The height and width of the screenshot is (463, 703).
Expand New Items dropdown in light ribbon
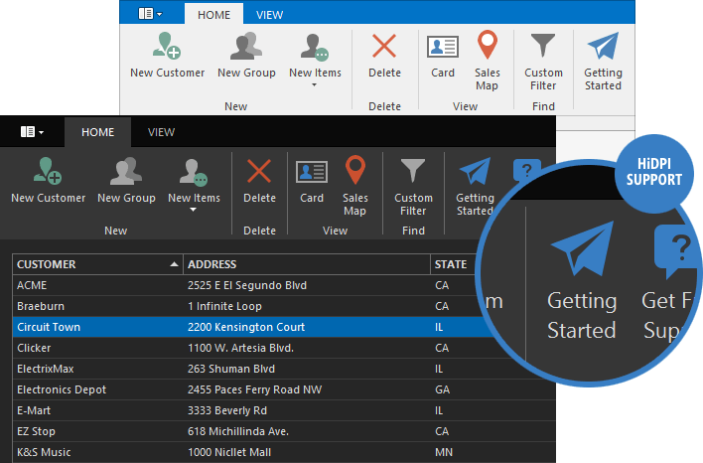coord(315,84)
